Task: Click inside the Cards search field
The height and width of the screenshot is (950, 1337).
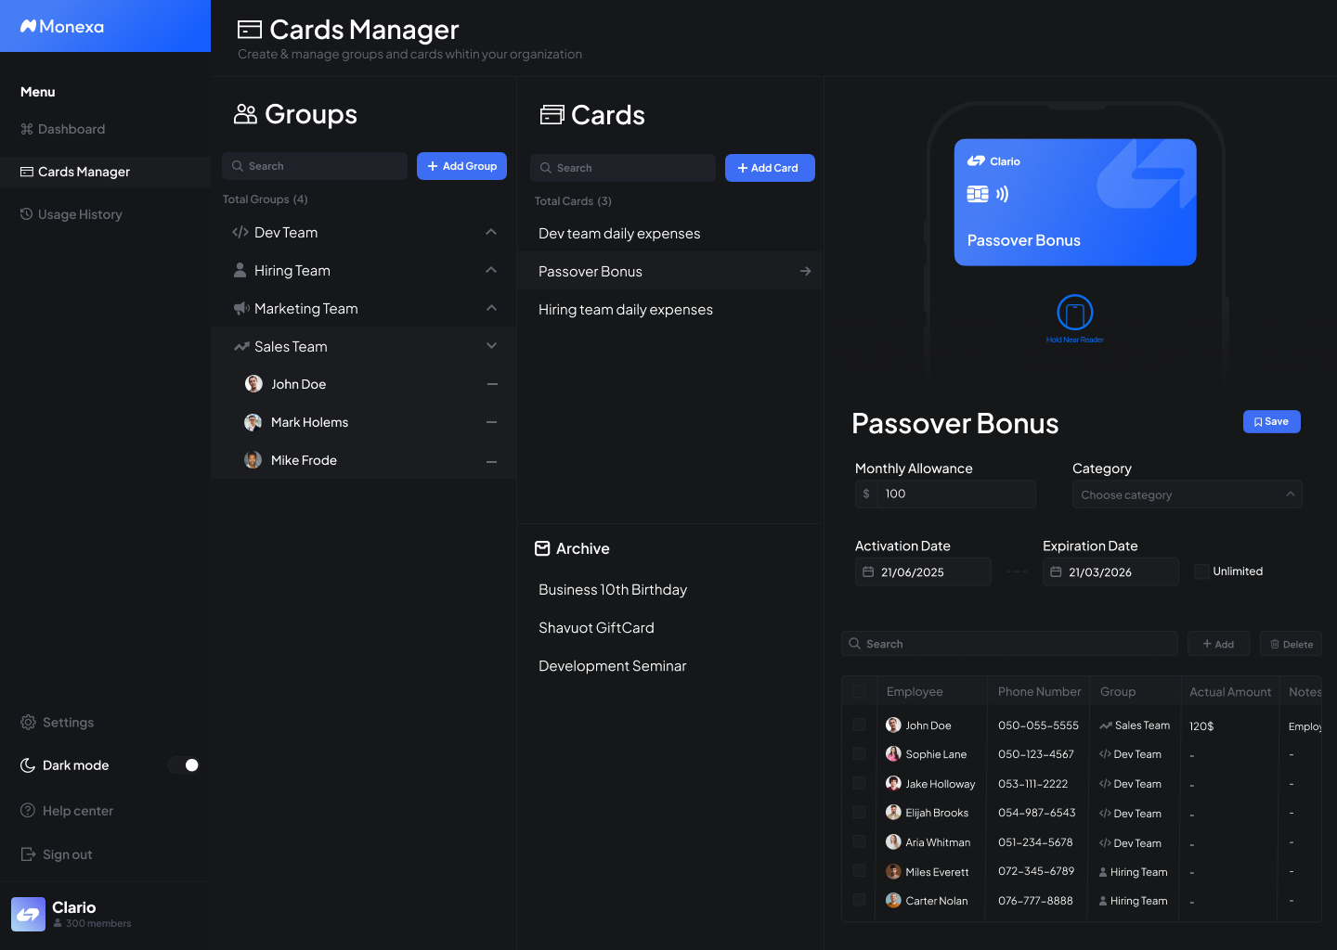Action: (622, 168)
